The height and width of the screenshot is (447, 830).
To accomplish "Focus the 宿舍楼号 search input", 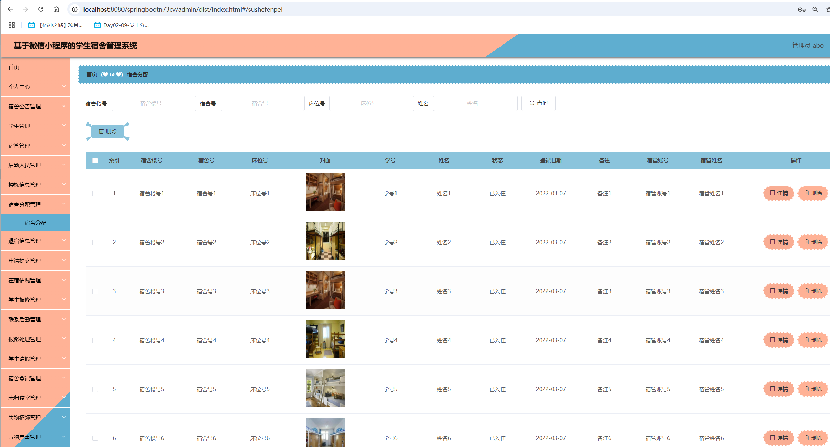I will coord(154,103).
